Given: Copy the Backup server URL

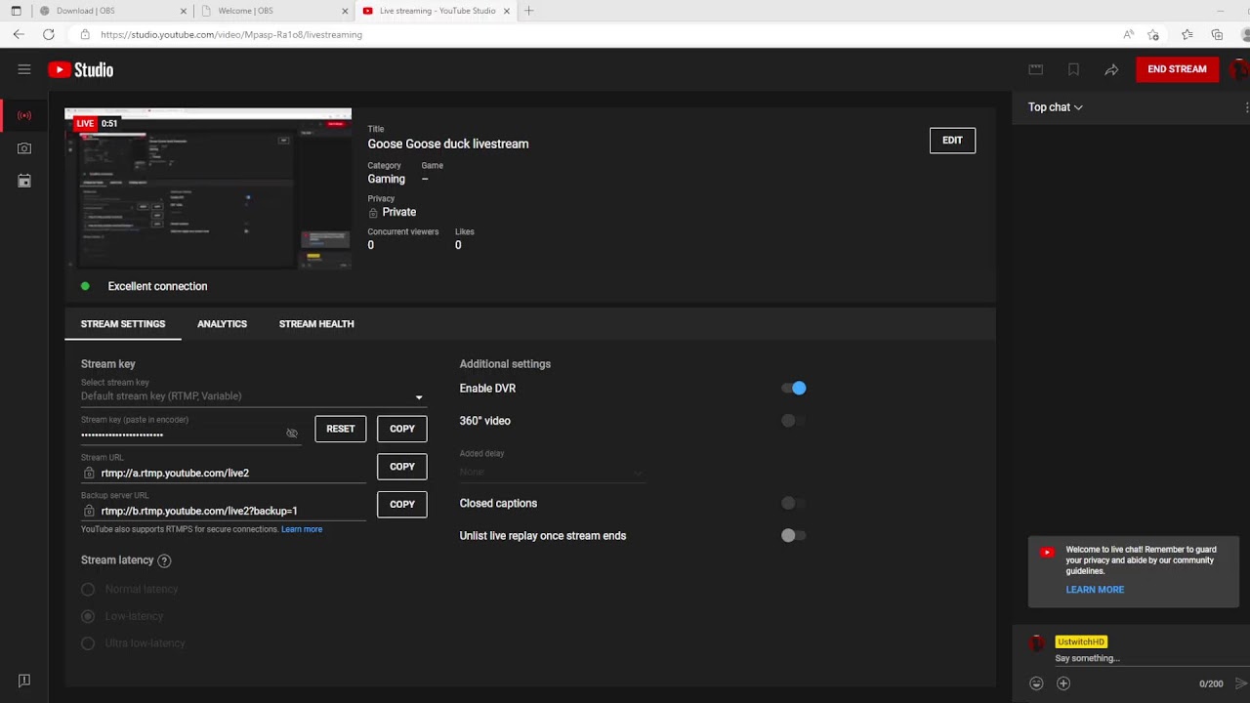Looking at the screenshot, I should [402, 504].
